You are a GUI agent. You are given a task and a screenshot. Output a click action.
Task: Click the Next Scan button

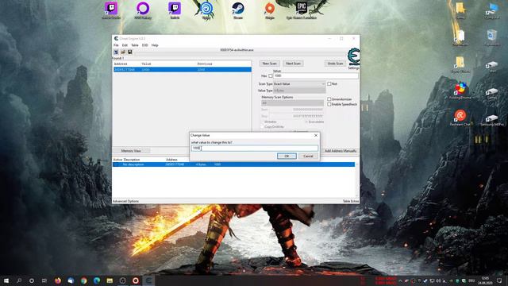coord(293,64)
